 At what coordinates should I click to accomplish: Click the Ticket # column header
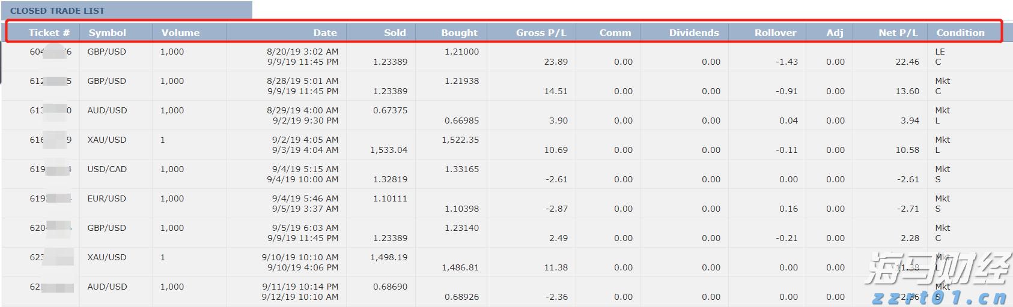pyautogui.click(x=49, y=32)
